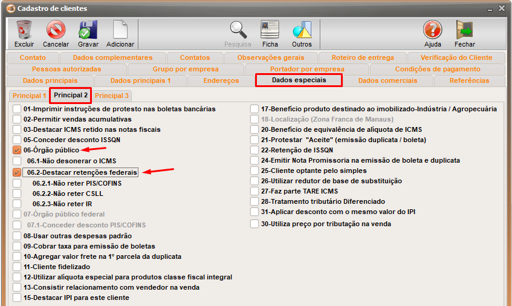Tick 11-Cliente fidelizado checkbox
The image size is (512, 306).
[17, 267]
